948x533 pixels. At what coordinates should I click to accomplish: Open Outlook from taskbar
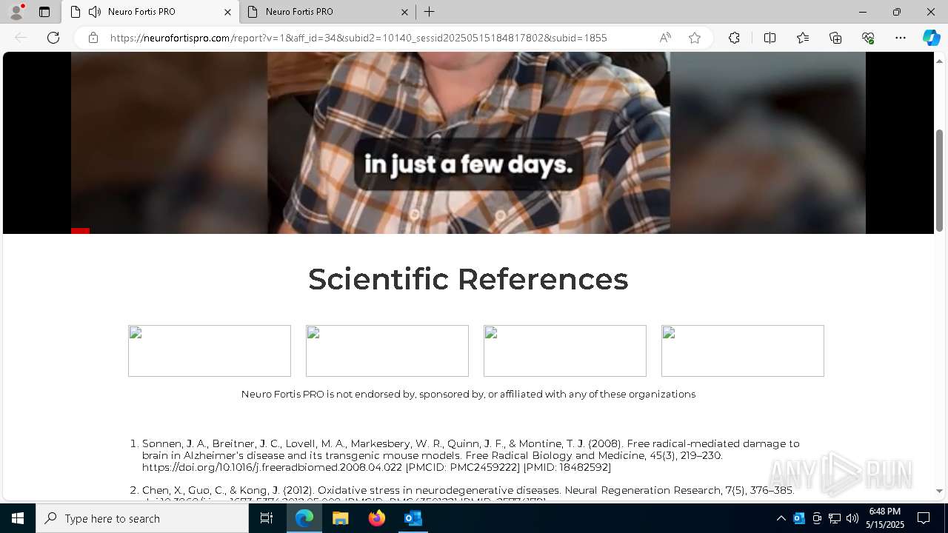point(413,518)
